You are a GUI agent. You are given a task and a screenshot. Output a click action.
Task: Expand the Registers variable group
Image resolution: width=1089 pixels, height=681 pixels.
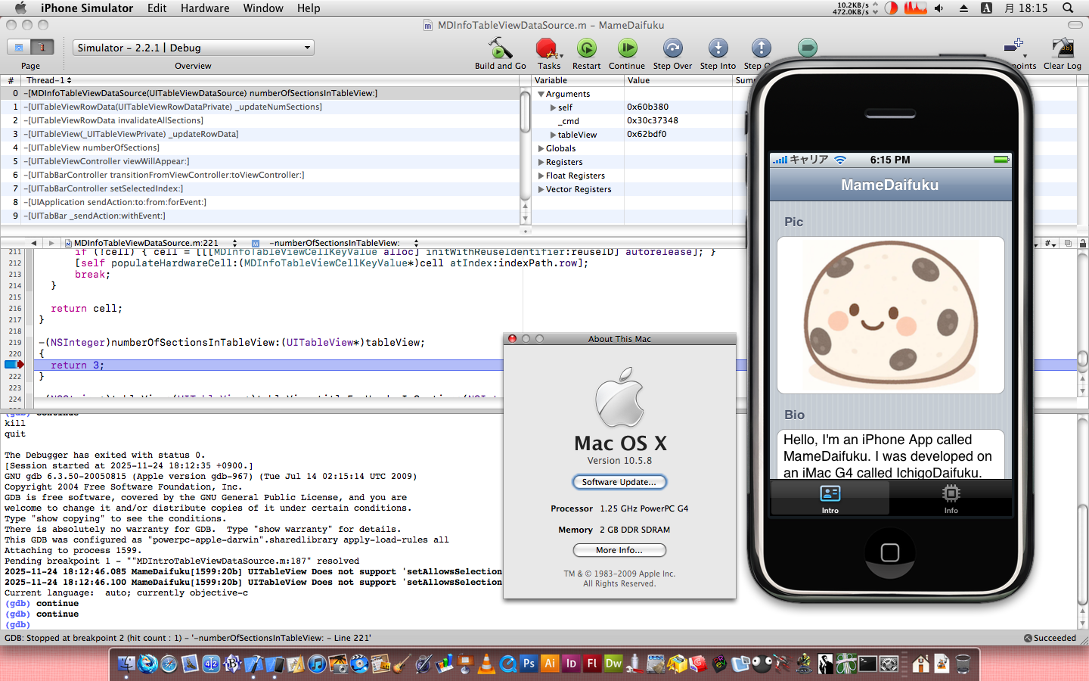[x=541, y=163]
